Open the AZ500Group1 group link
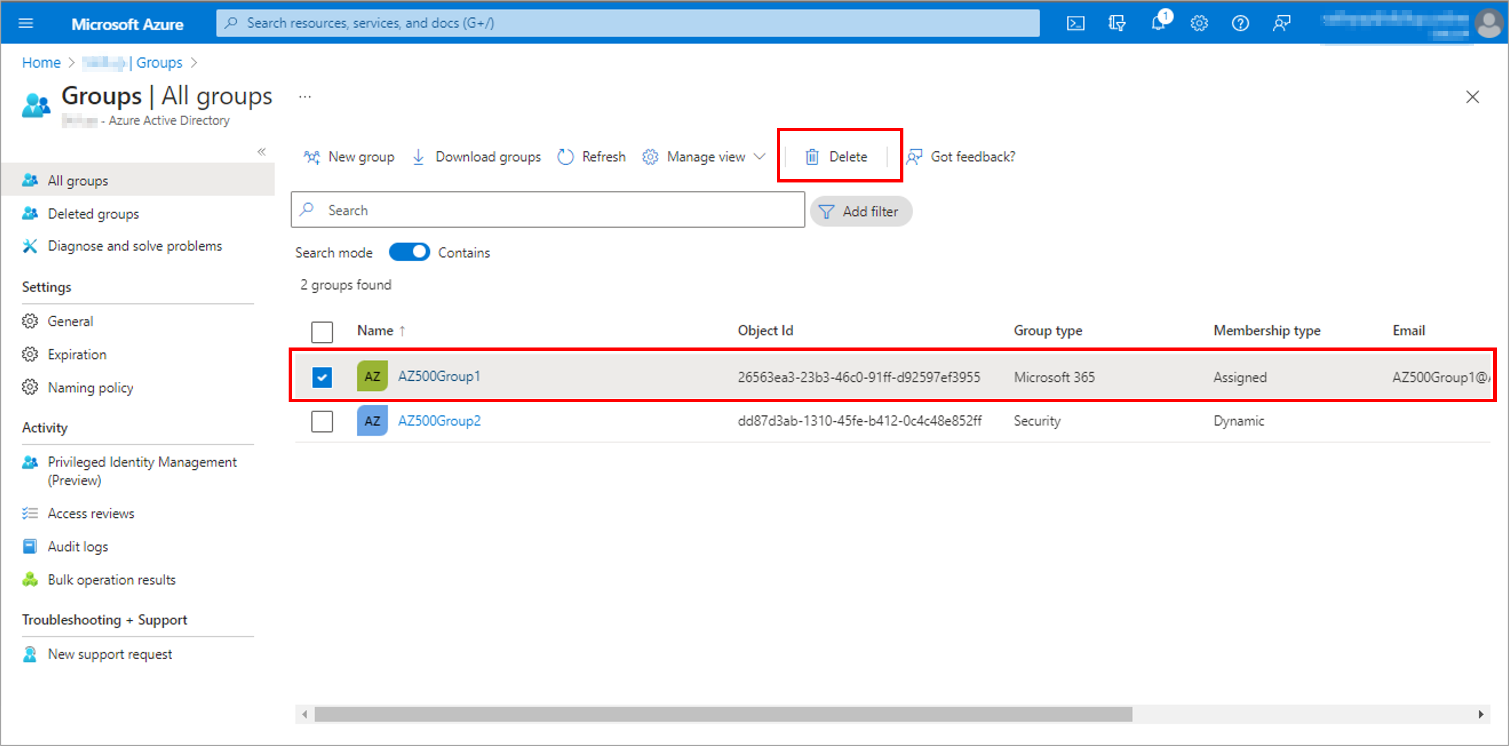1509x746 pixels. pos(439,376)
